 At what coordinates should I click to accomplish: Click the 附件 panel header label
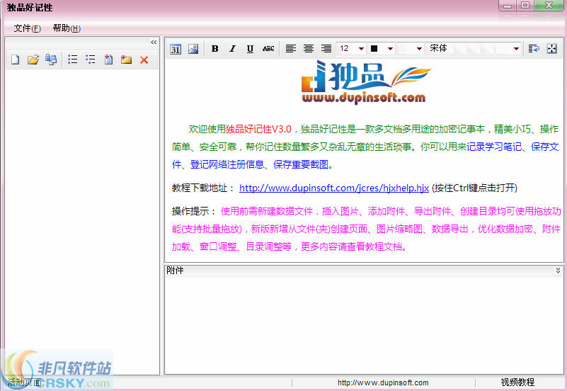(175, 271)
